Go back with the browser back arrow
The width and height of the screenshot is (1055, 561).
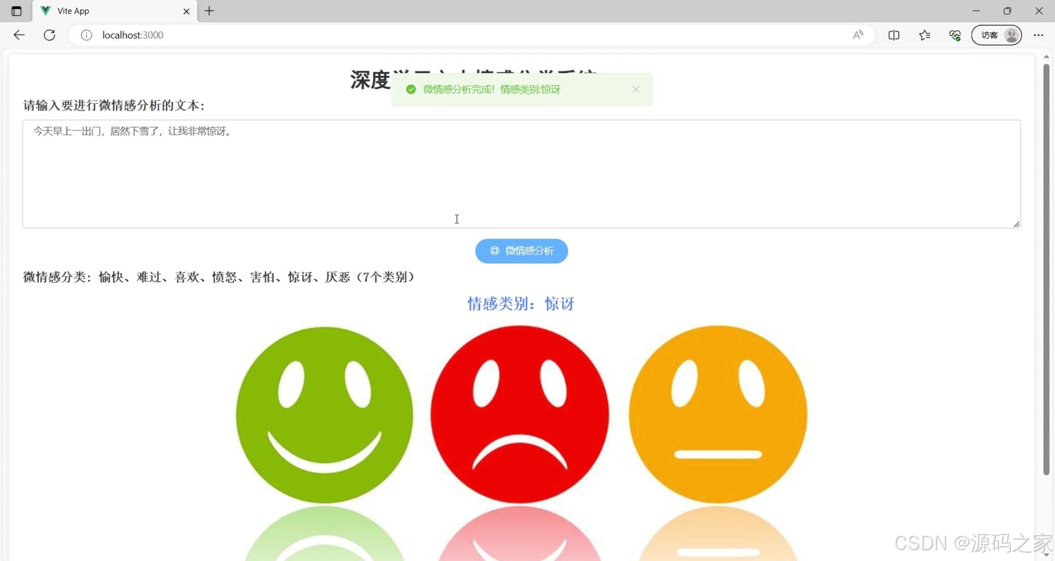19,35
